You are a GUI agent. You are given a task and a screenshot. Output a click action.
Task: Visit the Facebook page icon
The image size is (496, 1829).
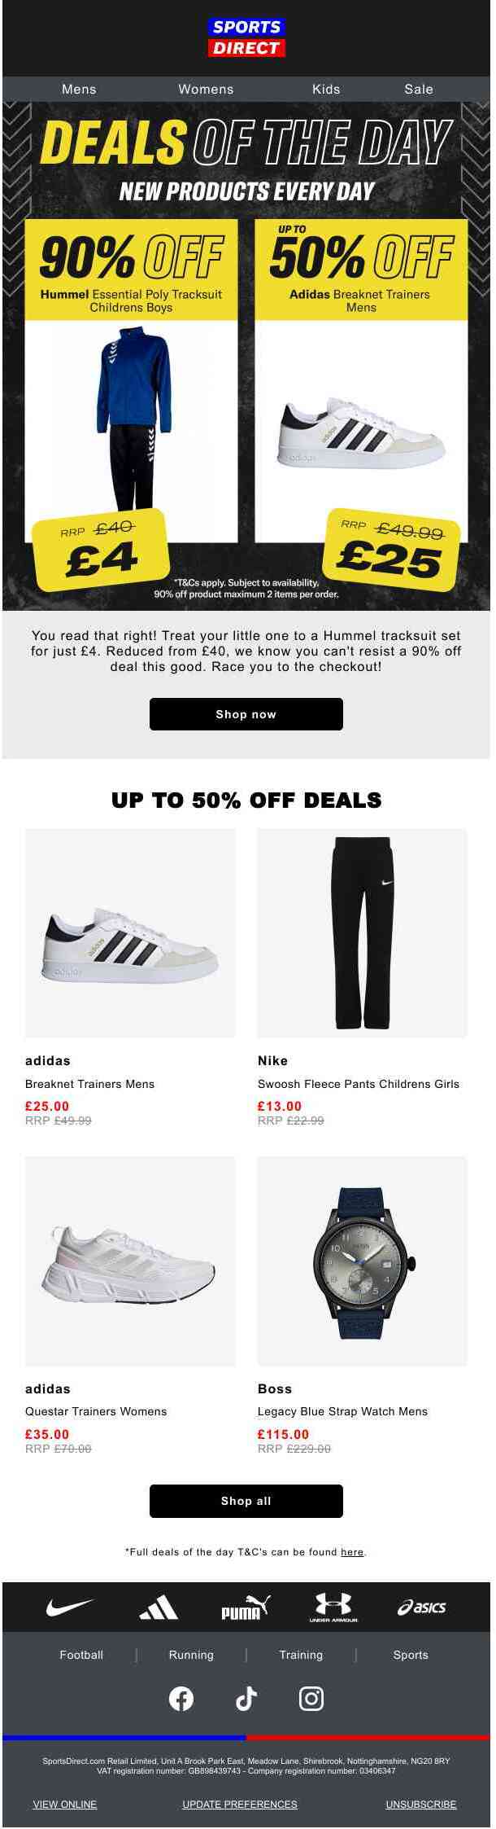(x=181, y=1698)
